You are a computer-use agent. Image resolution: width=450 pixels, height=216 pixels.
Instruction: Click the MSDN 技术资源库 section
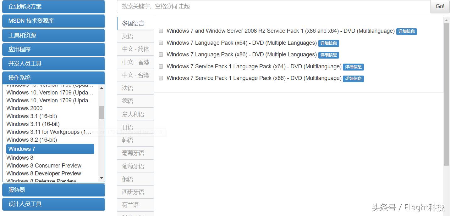click(x=53, y=21)
